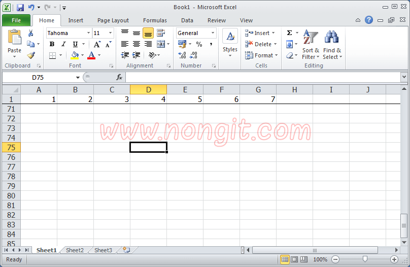Select the Format Painter brush
Screen dimensions: 410x267
pos(31,55)
